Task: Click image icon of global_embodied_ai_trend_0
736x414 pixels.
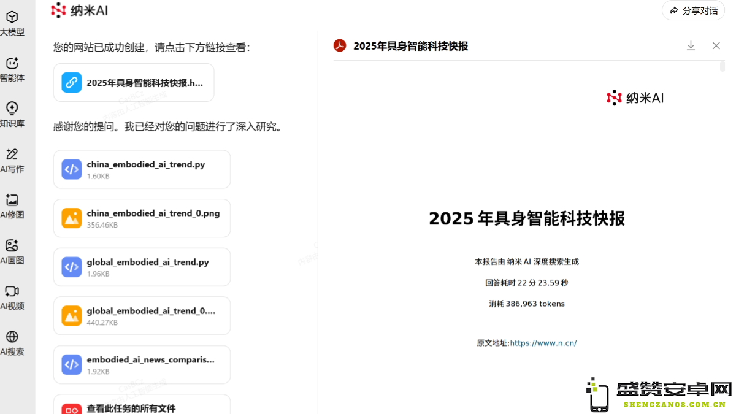Action: pyautogui.click(x=72, y=316)
